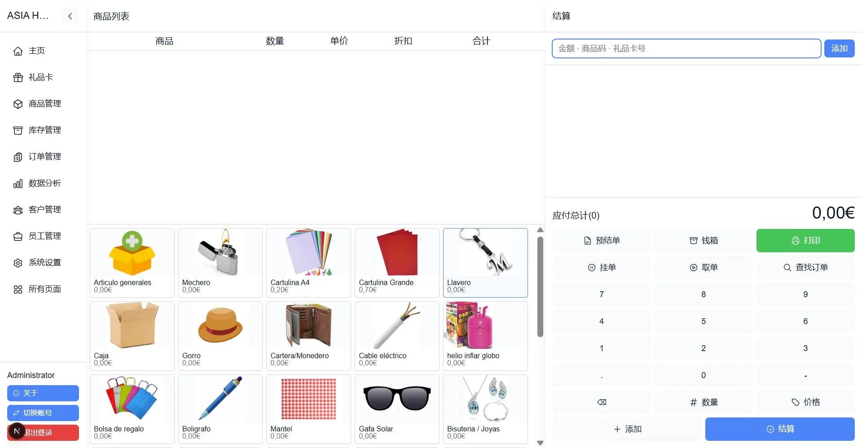Select the Articulo generales product
This screenshot has height=448, width=862.
tap(132, 263)
